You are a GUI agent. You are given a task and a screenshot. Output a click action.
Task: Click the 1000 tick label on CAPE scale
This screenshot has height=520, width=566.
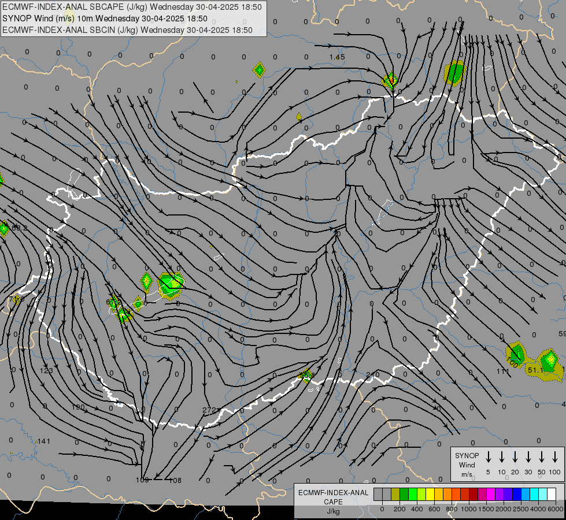(x=469, y=509)
